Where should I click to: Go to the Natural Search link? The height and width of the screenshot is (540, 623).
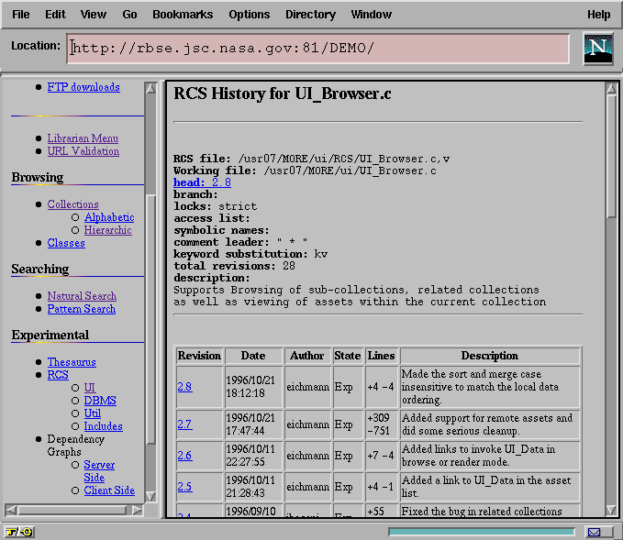click(82, 296)
